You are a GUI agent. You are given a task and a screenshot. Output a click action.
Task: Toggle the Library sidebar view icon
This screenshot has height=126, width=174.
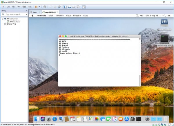click(65, 7)
